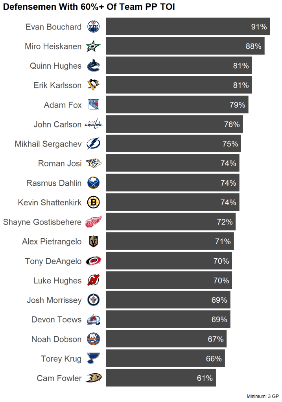Click the Pittsburgh Penguins logo

click(93, 85)
